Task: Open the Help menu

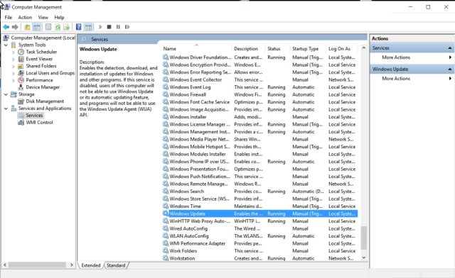Action: coord(59,17)
